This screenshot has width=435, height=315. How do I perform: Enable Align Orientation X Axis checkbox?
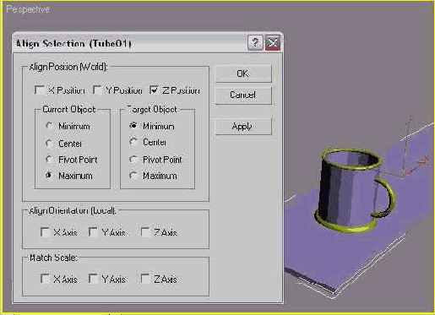pos(45,232)
